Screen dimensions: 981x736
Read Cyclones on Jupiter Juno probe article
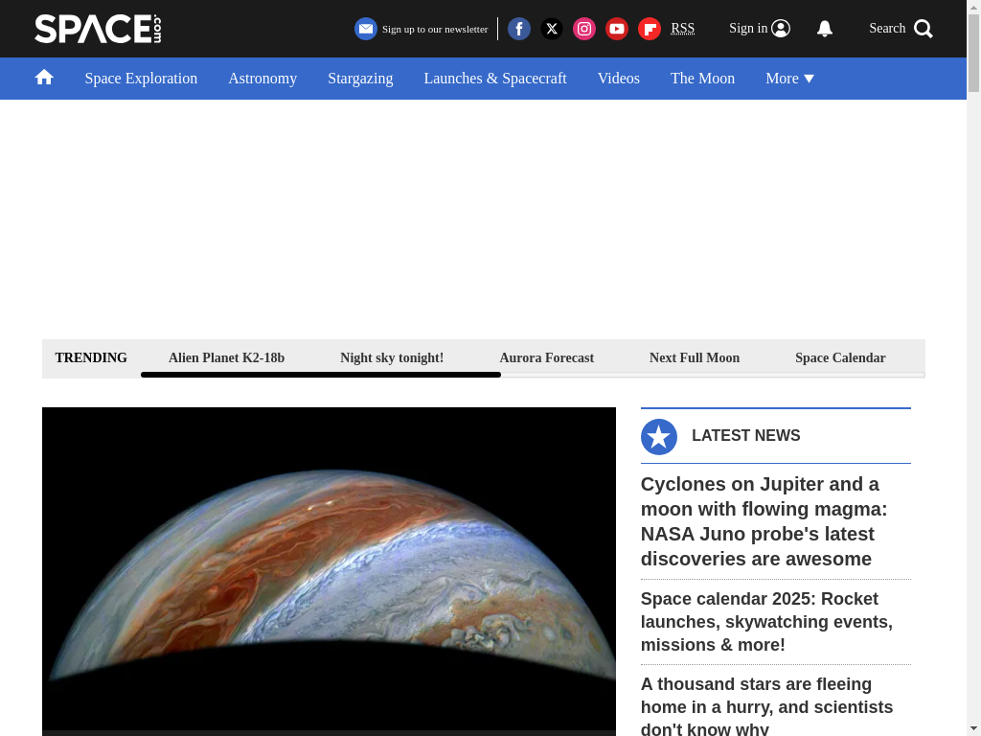pos(764,521)
